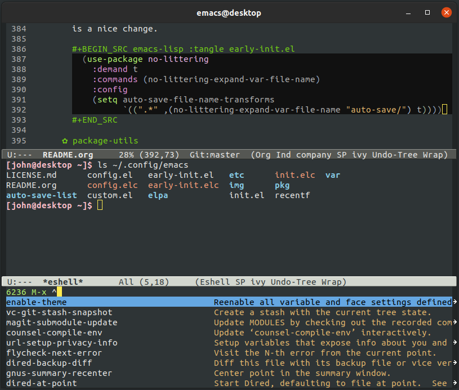Click elpa directory in eshell listing

click(x=158, y=195)
